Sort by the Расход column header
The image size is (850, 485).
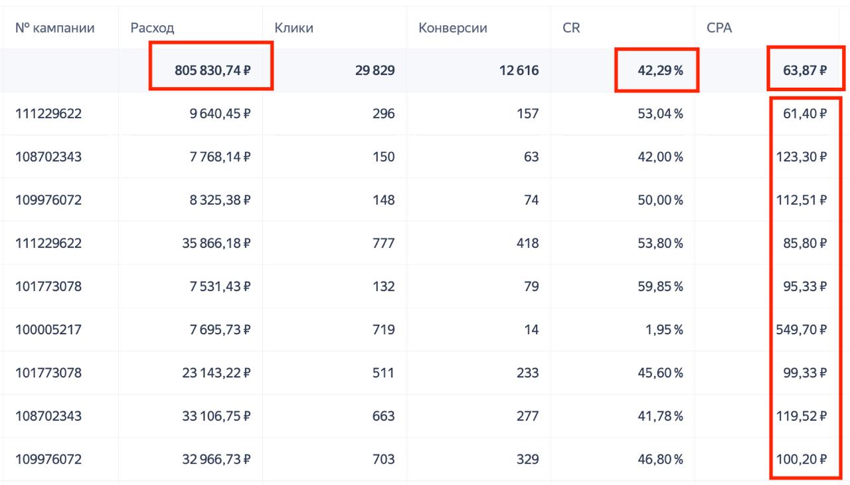[153, 28]
